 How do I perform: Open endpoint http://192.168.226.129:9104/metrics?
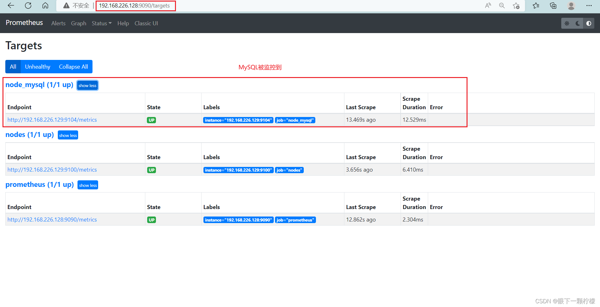52,120
